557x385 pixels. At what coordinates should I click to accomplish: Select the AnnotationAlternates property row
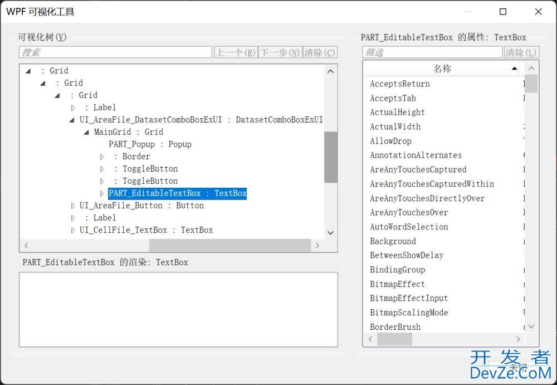click(x=444, y=155)
